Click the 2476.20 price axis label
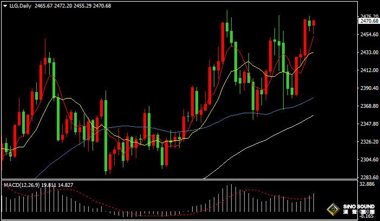This screenshot has width=380, height=221. (368, 16)
